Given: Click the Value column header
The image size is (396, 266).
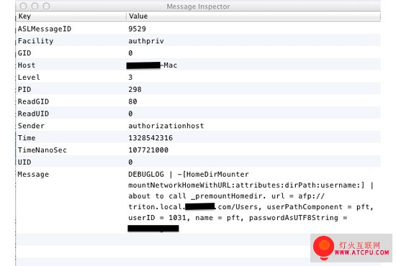Looking at the screenshot, I should [253, 16].
